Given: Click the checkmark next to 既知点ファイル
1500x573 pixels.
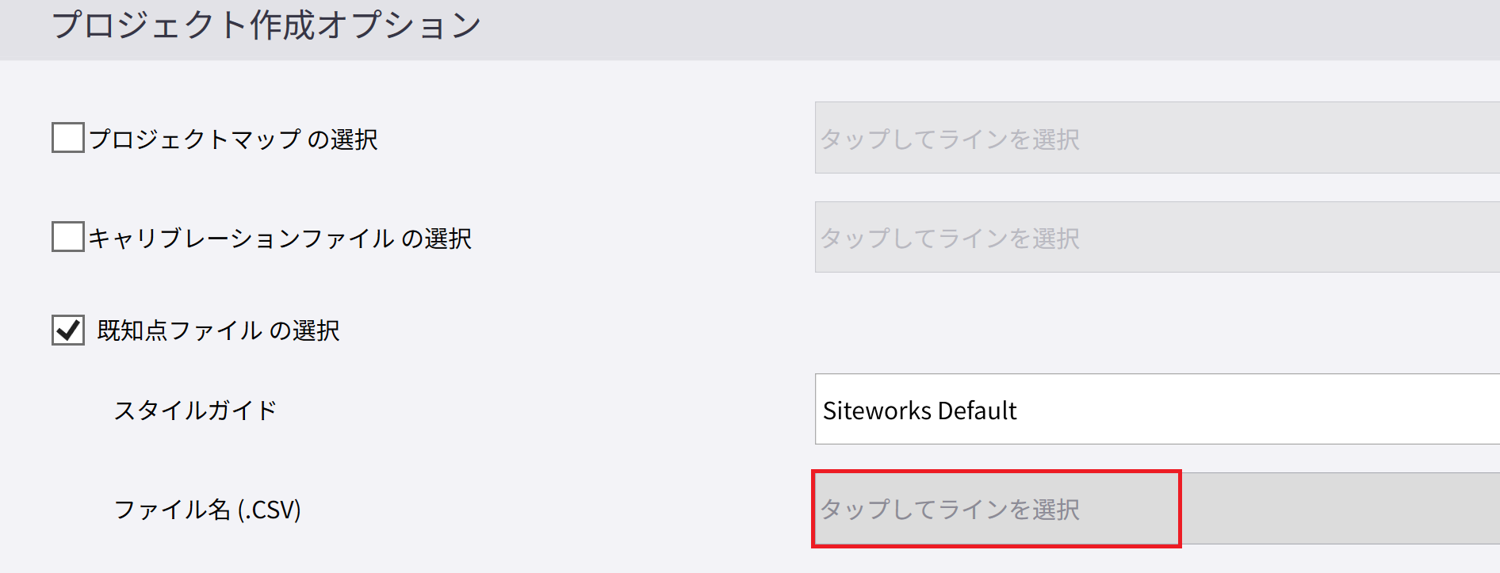Looking at the screenshot, I should point(68,330).
